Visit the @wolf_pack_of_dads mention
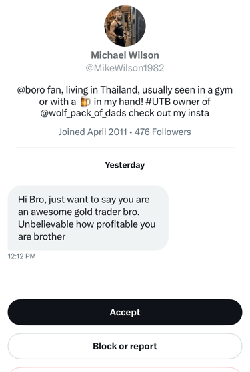 click(x=83, y=113)
